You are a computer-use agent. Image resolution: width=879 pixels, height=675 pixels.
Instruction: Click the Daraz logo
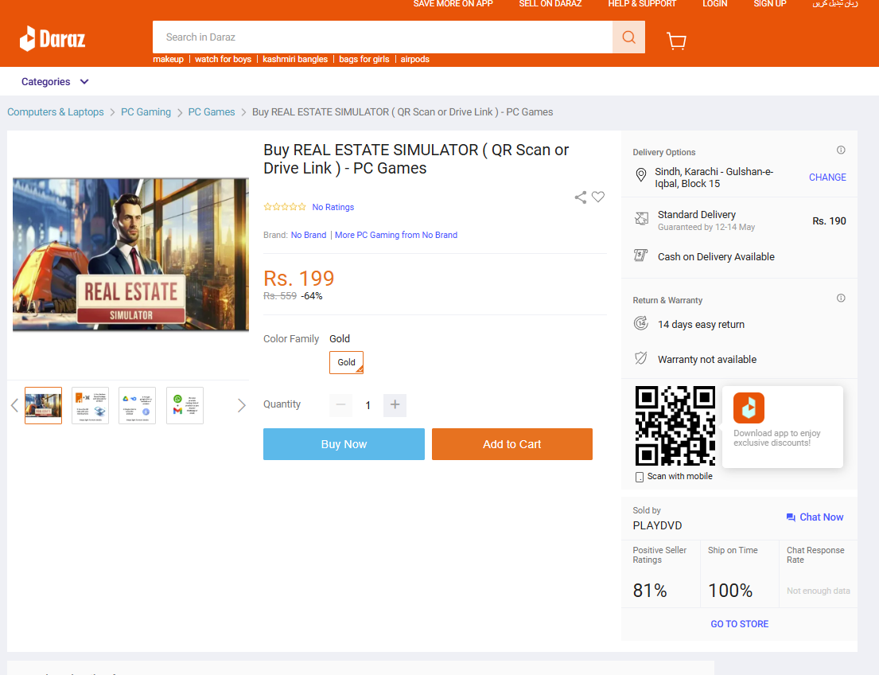53,39
